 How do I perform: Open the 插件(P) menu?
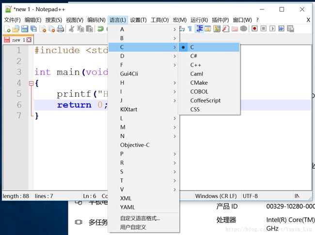pyautogui.click(x=220, y=20)
